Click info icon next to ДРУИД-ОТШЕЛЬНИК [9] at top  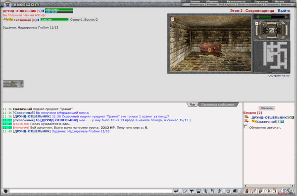pos(43,11)
